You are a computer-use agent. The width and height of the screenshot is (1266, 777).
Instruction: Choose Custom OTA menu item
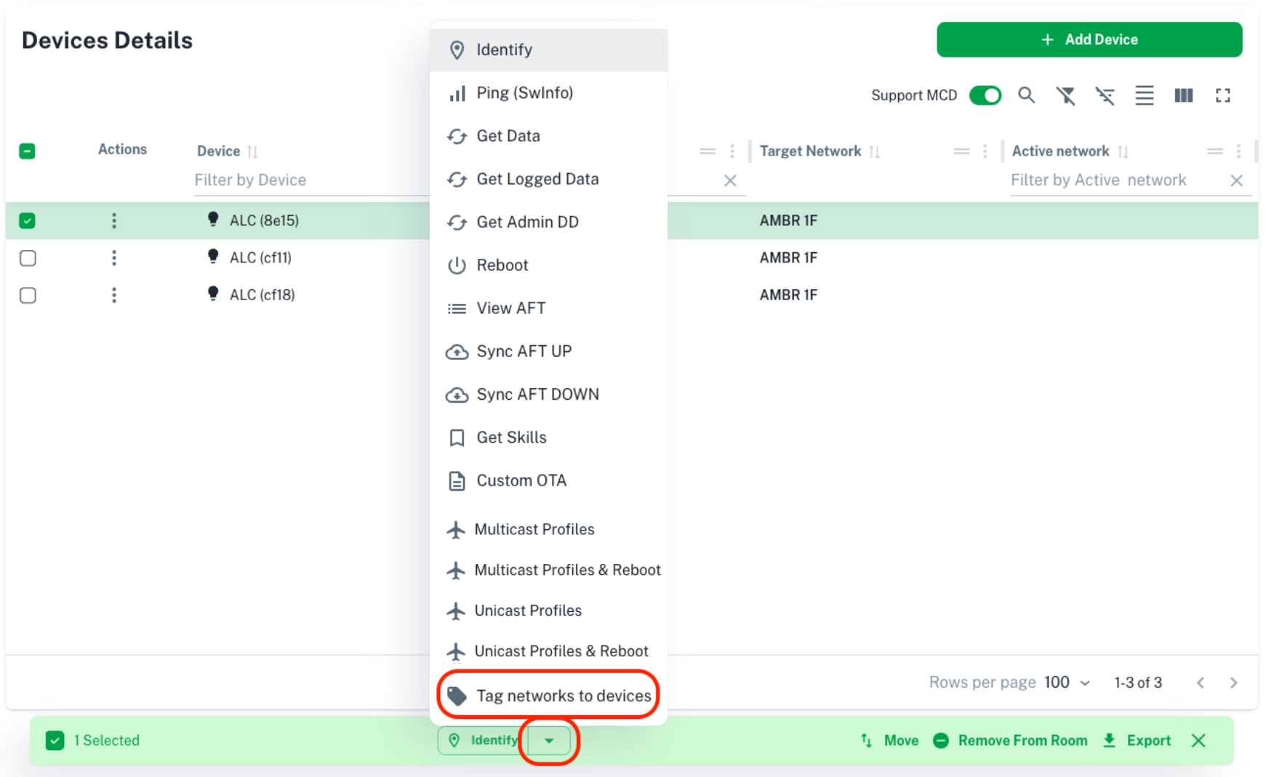pos(549,480)
